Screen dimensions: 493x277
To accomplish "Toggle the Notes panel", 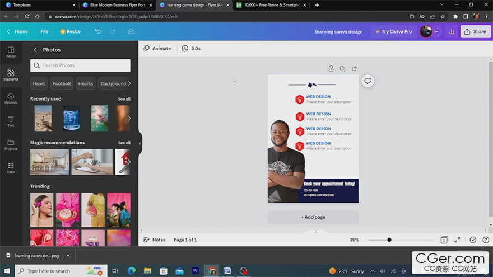I will (155, 240).
